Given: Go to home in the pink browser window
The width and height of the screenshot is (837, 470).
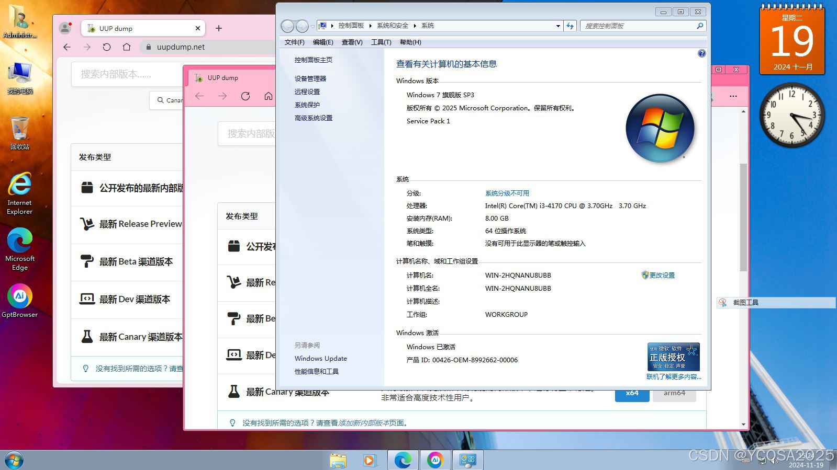Looking at the screenshot, I should point(269,96).
